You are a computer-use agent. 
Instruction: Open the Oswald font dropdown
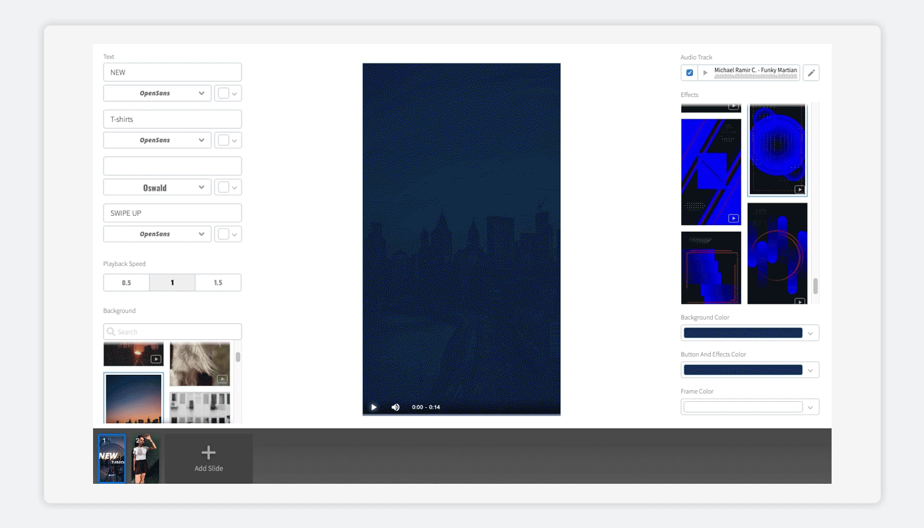point(157,187)
